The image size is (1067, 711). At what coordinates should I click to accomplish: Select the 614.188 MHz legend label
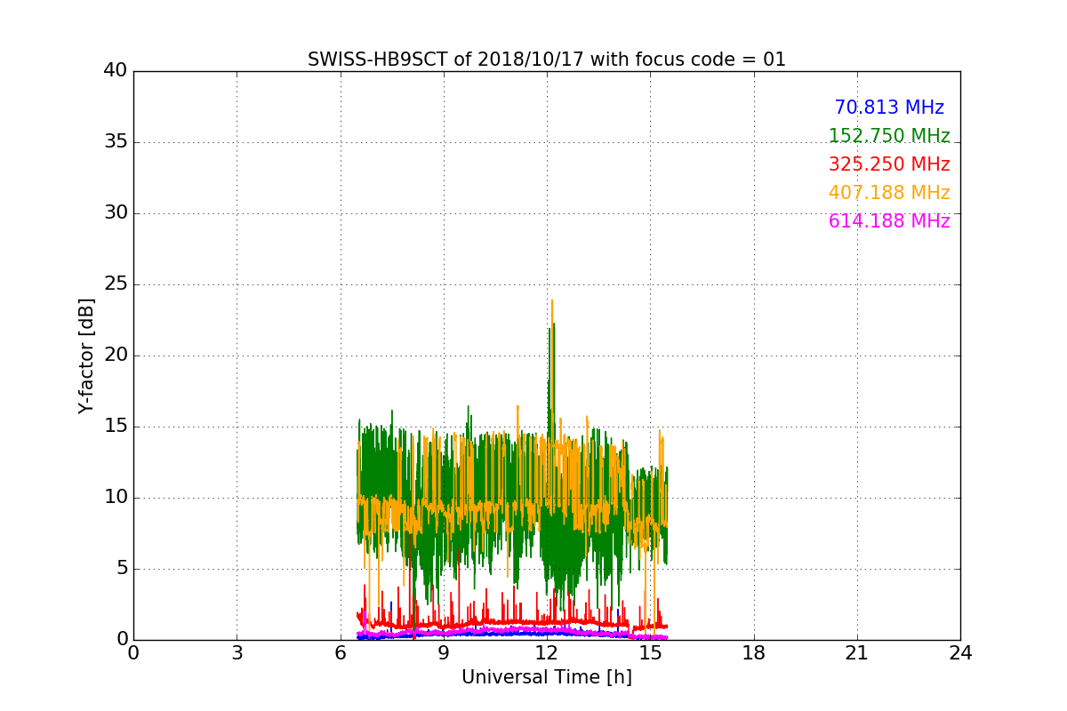(889, 221)
